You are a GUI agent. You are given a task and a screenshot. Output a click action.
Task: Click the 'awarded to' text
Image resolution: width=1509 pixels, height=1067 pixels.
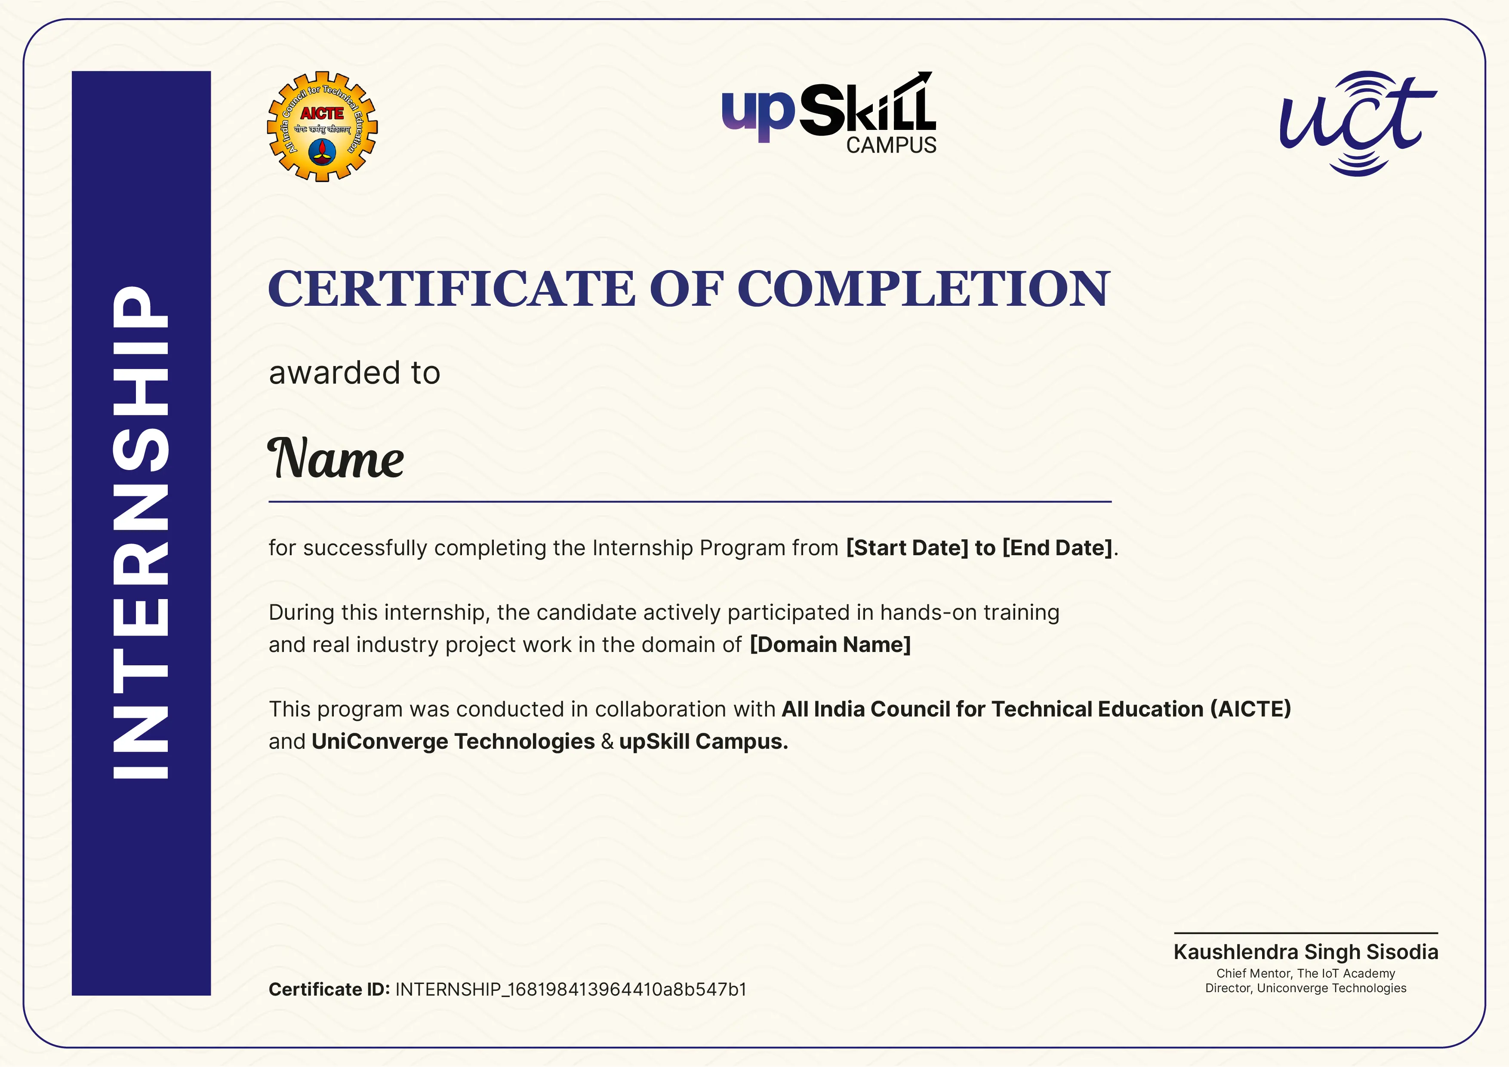pos(354,372)
